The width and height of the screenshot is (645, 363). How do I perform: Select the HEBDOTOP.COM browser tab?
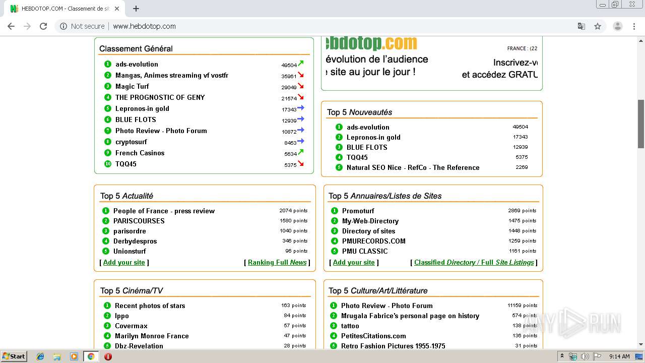[66, 9]
